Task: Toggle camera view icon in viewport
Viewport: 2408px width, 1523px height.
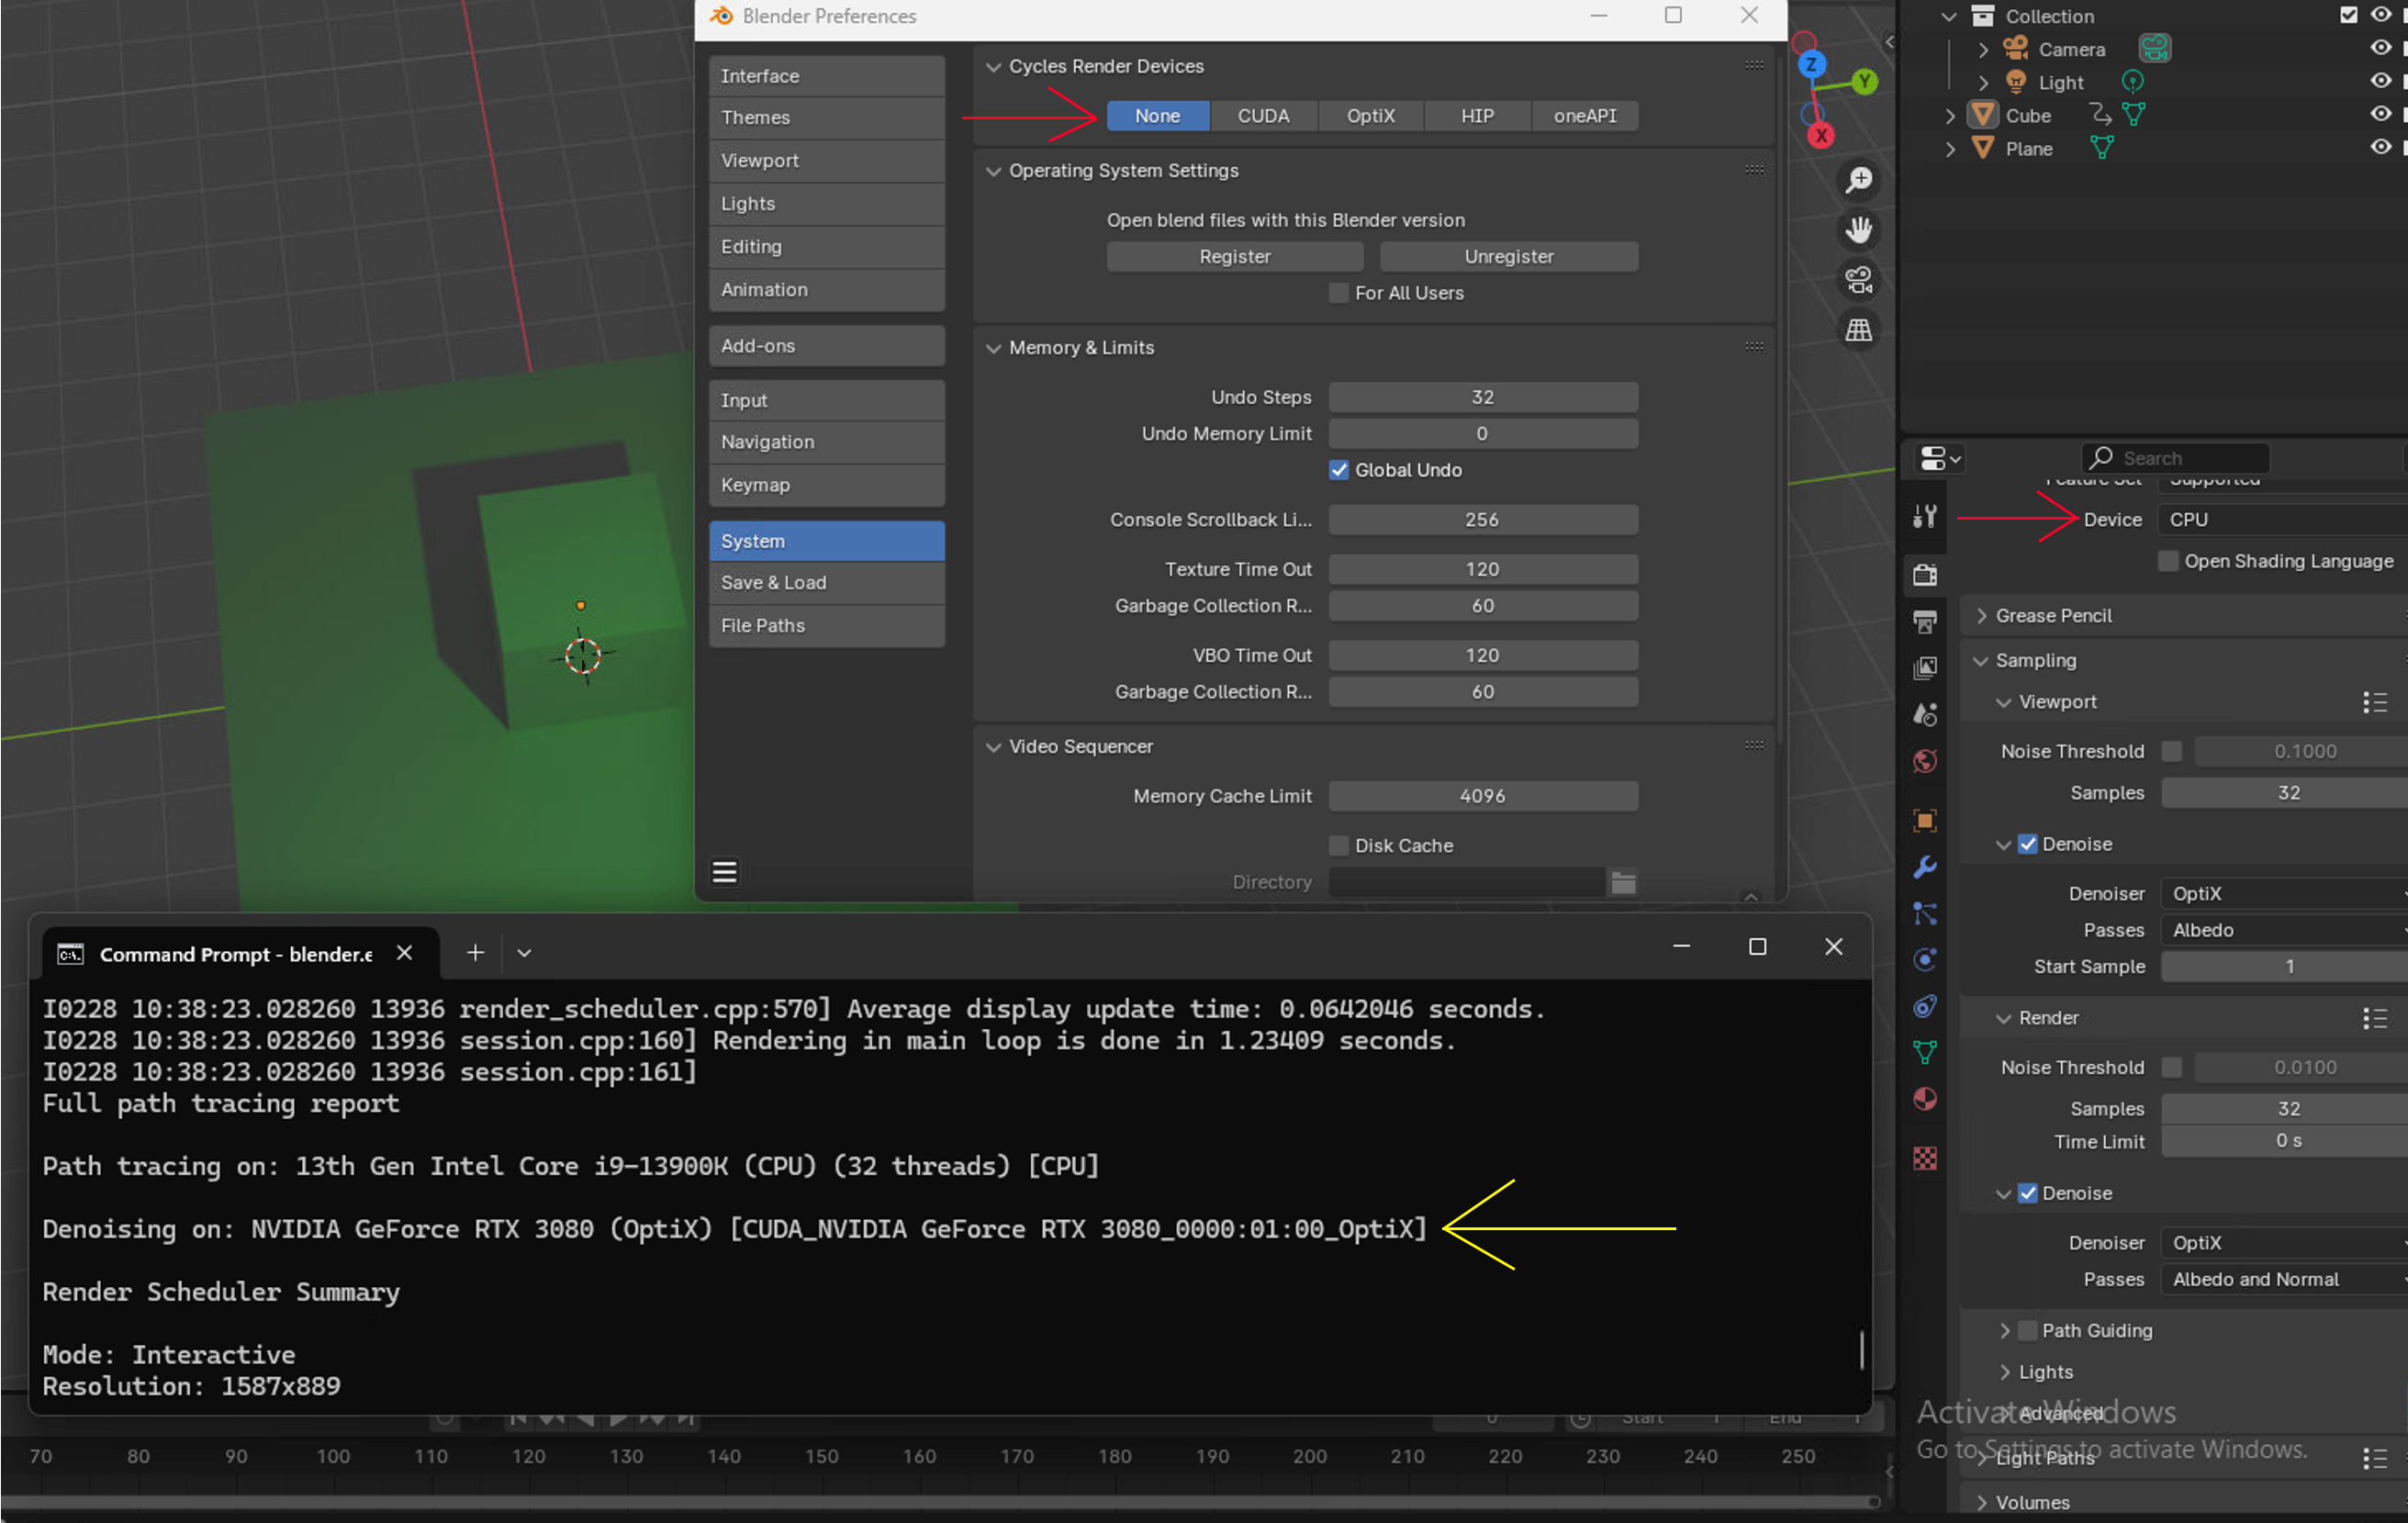Action: 1859,281
